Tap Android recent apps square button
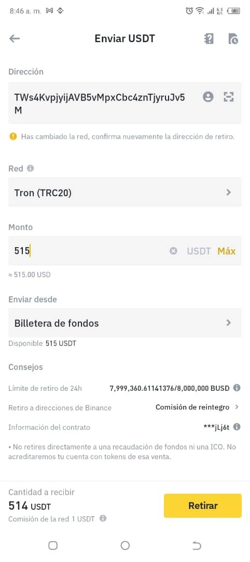Screen dimensions: 250x562 tap(53, 545)
